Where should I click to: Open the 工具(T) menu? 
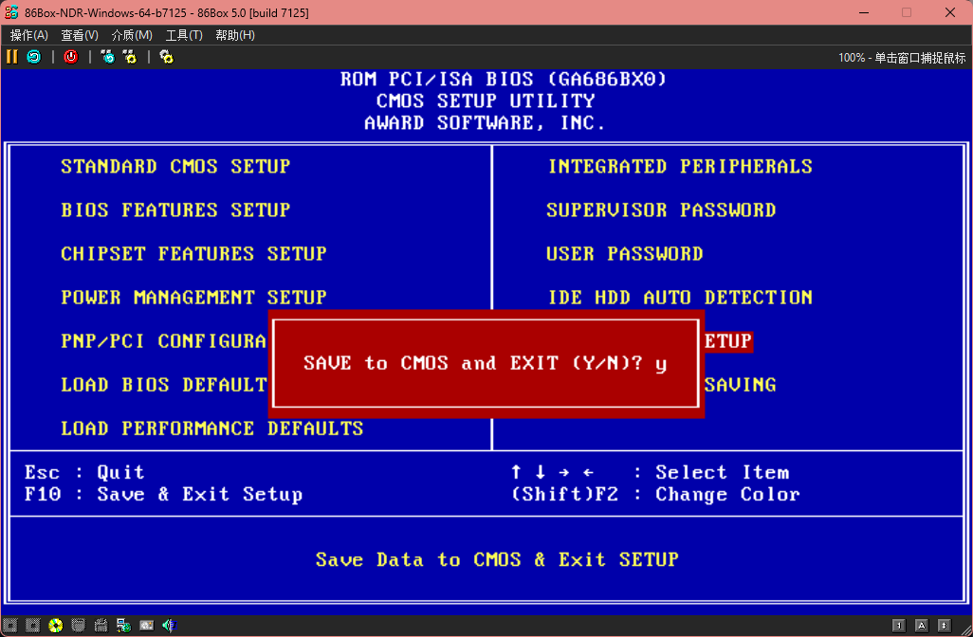184,35
